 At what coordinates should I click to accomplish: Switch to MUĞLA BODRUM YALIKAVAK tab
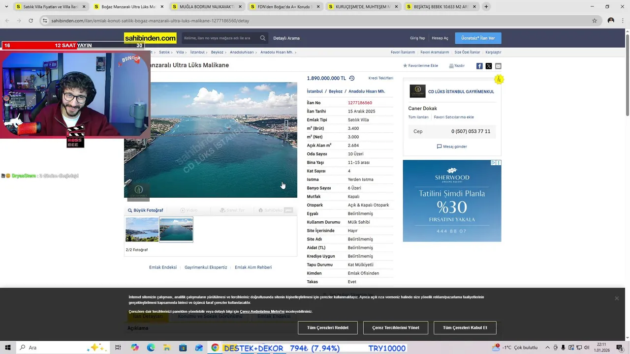[206, 7]
